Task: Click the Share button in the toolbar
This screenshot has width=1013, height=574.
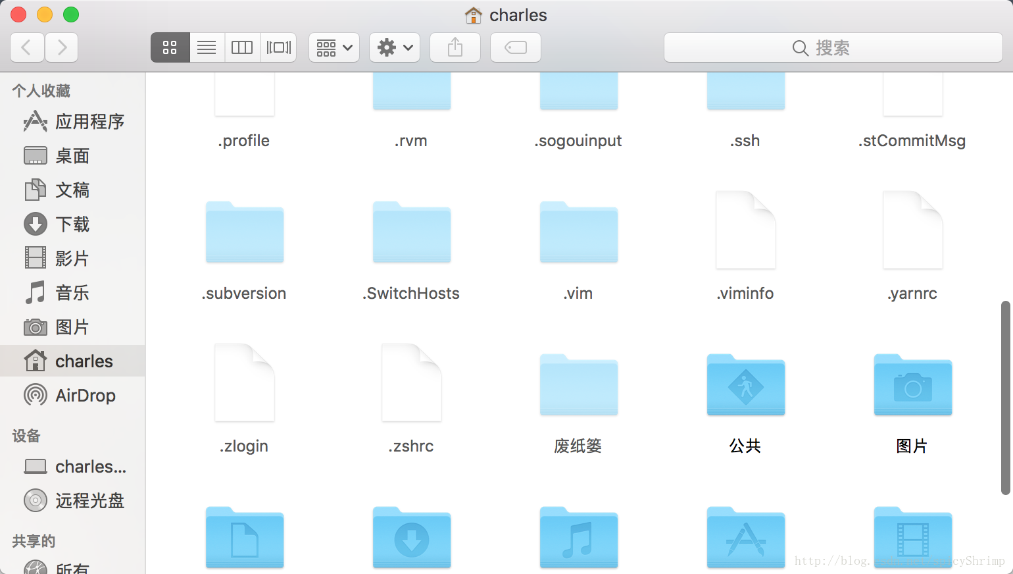Action: pos(455,47)
